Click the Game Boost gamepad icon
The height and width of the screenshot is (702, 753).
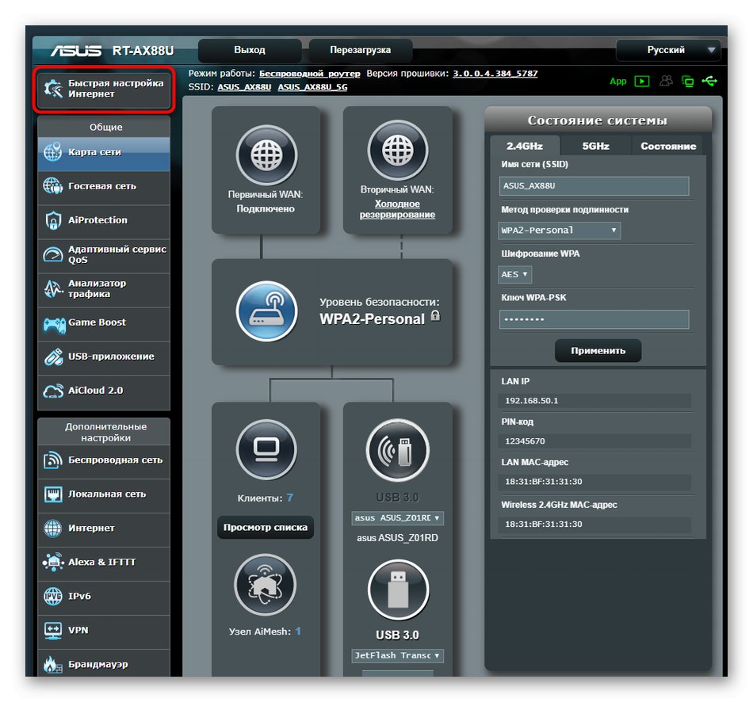(x=54, y=325)
